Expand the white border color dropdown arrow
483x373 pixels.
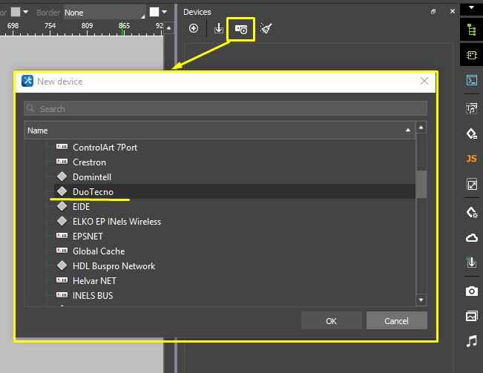(x=165, y=13)
